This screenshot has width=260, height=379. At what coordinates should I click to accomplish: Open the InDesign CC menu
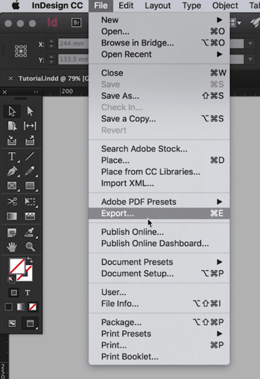point(57,5)
